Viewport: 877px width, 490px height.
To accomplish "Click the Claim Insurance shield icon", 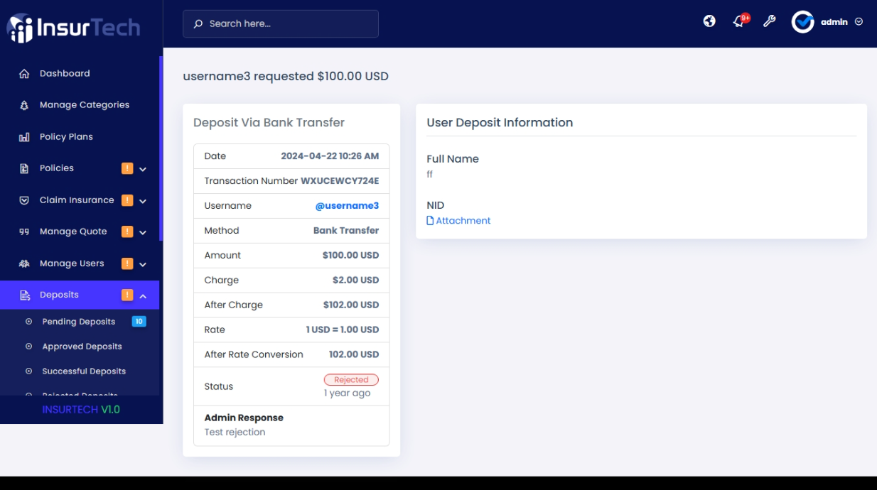I will [x=24, y=200].
